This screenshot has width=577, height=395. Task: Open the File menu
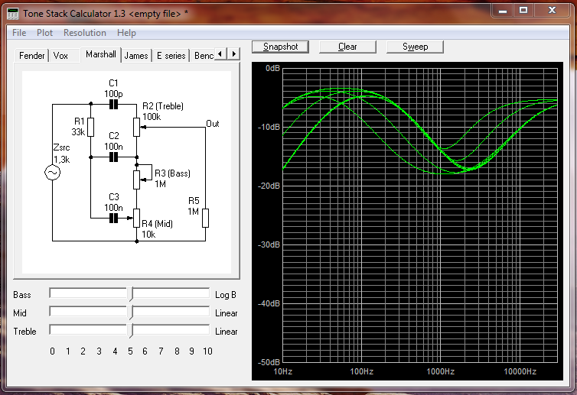pos(19,33)
